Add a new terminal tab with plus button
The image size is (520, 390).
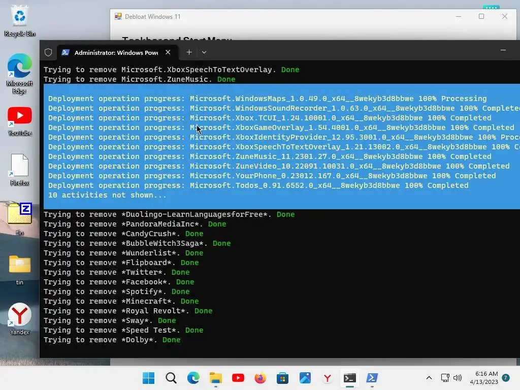(x=189, y=52)
